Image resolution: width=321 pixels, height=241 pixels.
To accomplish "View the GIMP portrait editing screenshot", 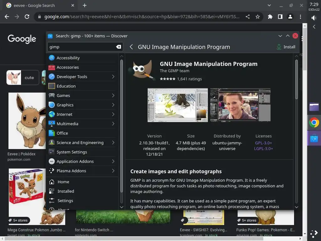I will coord(240,105).
